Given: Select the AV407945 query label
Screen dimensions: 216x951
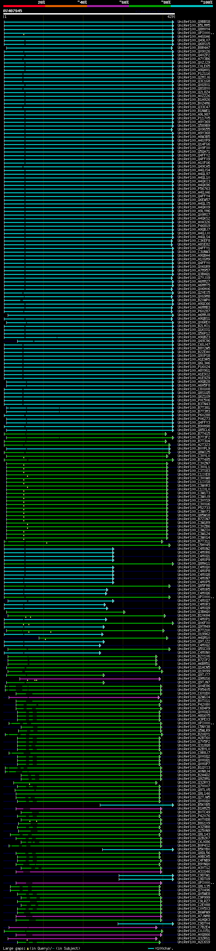Looking at the screenshot, I should (x=12, y=11).
